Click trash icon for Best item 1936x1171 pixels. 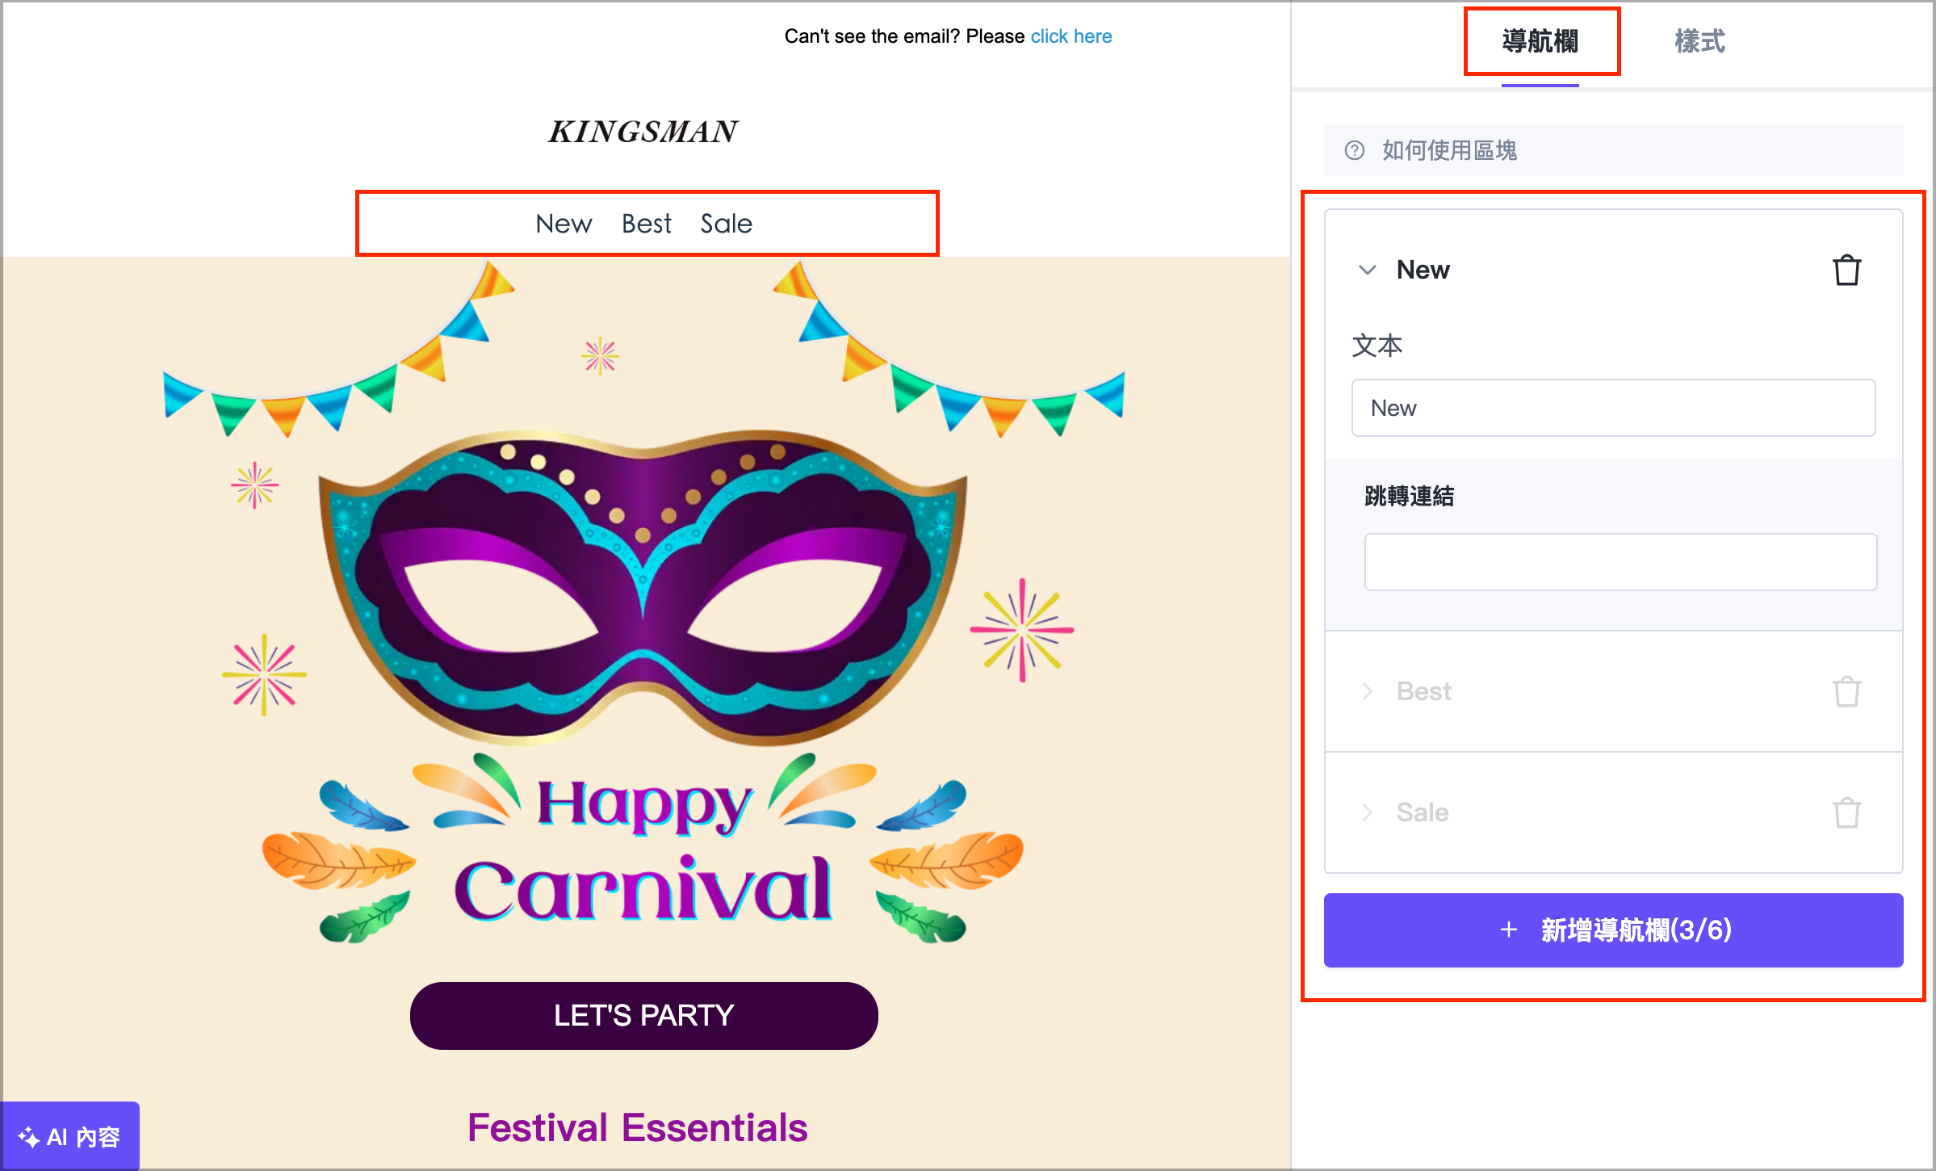pos(1846,692)
